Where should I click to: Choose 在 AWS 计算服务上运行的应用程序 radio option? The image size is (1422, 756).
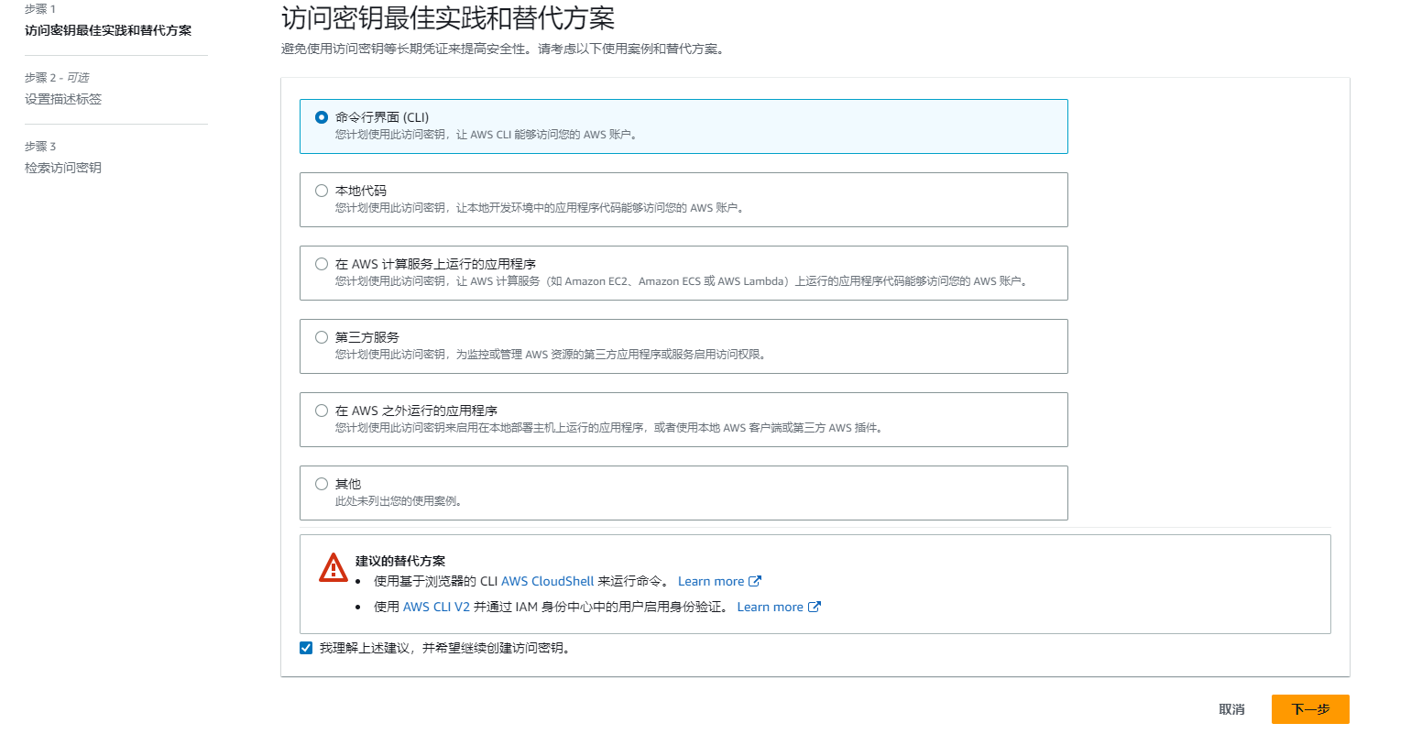point(322,264)
